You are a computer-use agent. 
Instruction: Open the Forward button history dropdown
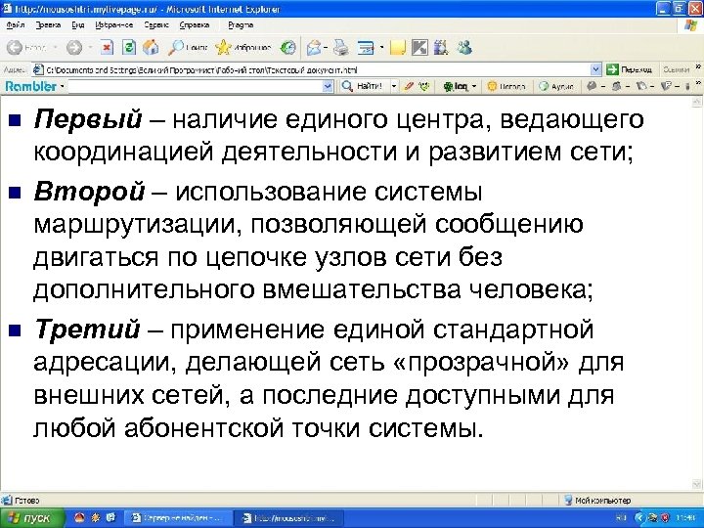[x=90, y=47]
